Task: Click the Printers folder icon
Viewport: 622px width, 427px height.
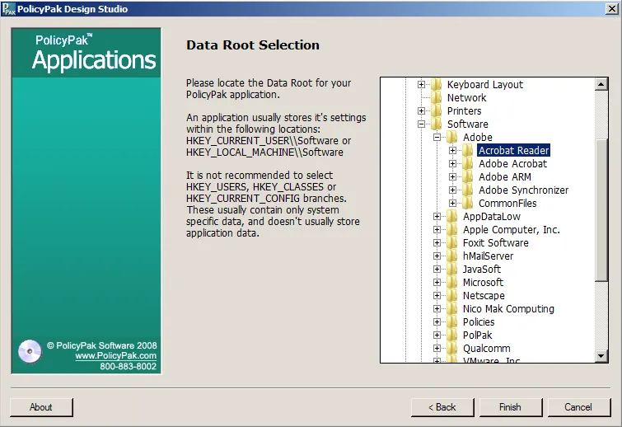Action: (x=437, y=110)
